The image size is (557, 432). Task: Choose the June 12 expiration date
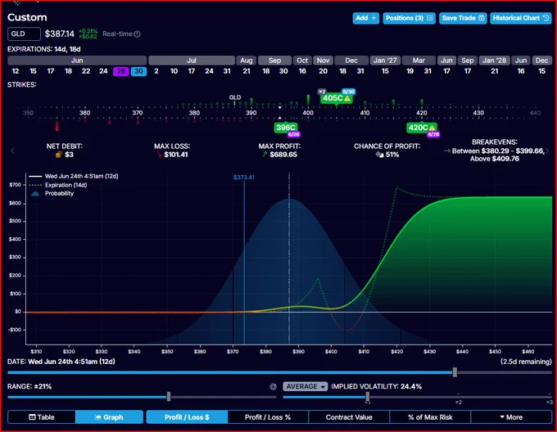(x=16, y=71)
